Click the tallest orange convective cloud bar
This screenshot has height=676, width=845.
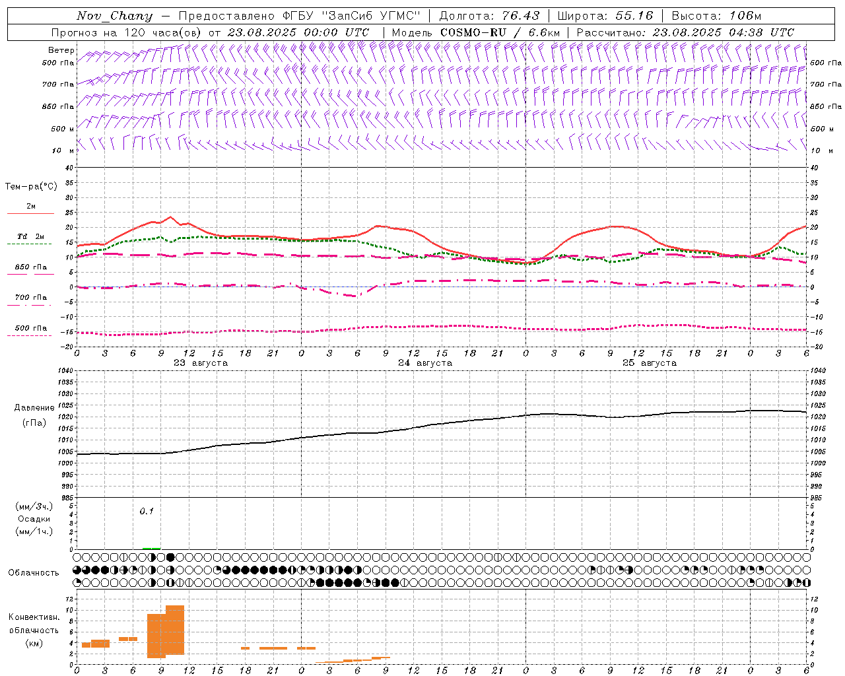[x=175, y=630]
